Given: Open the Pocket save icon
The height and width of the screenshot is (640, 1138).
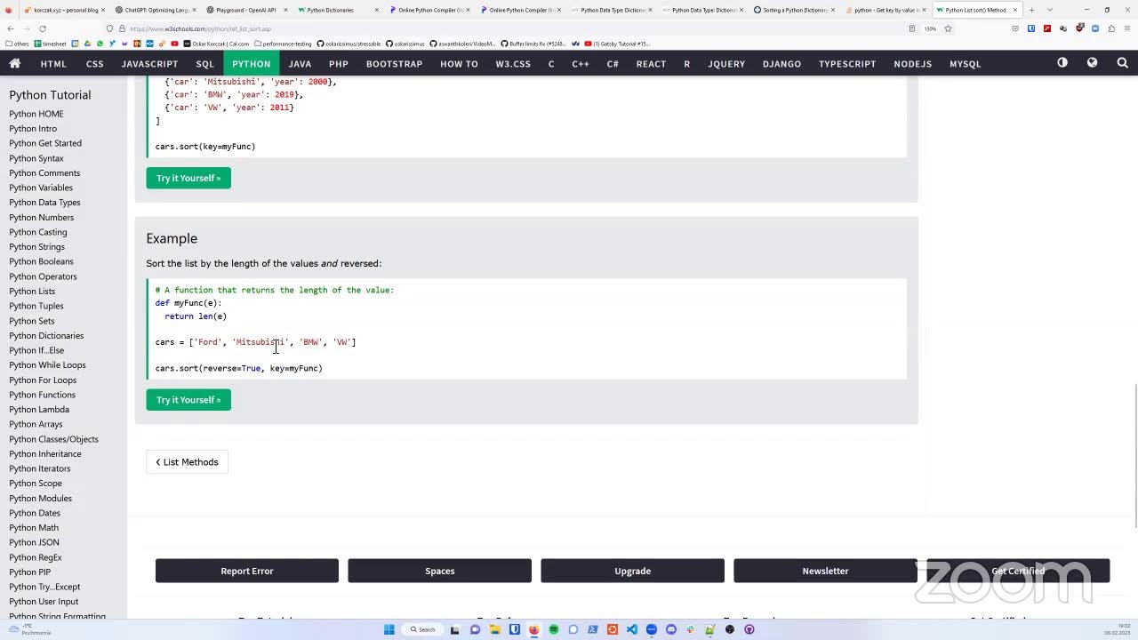Looking at the screenshot, I should click(1015, 28).
